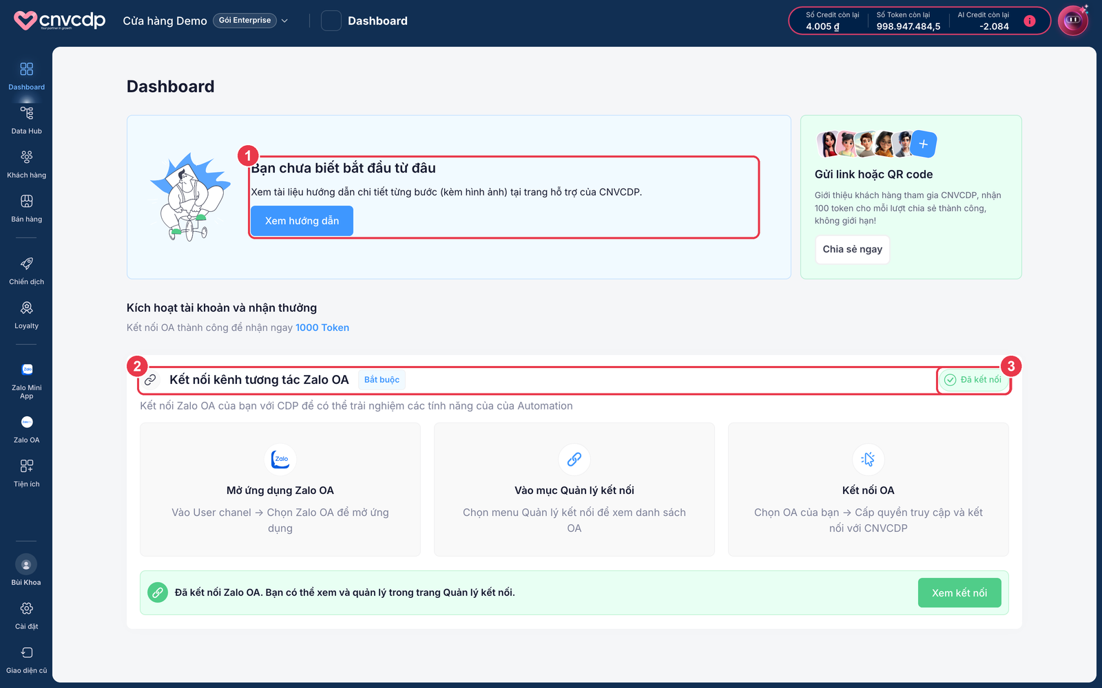Click the Bạn chưa biết bắt đầu từ đâu heading
Viewport: 1102px width, 688px height.
343,169
